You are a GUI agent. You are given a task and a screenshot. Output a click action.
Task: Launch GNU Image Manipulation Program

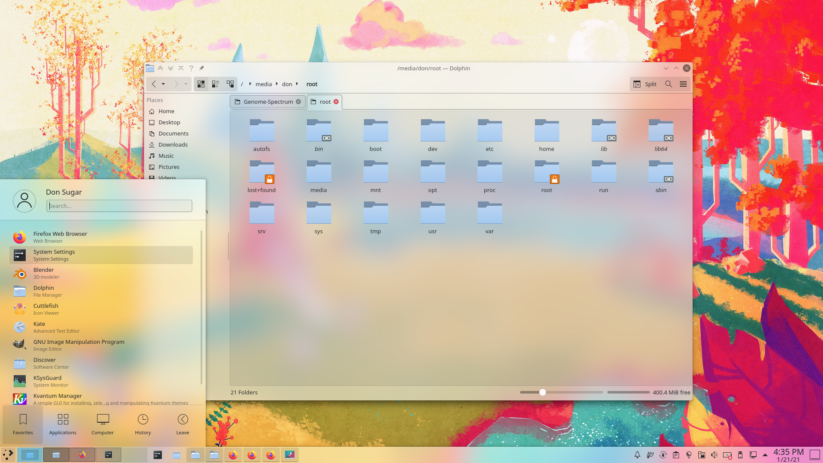(101, 345)
